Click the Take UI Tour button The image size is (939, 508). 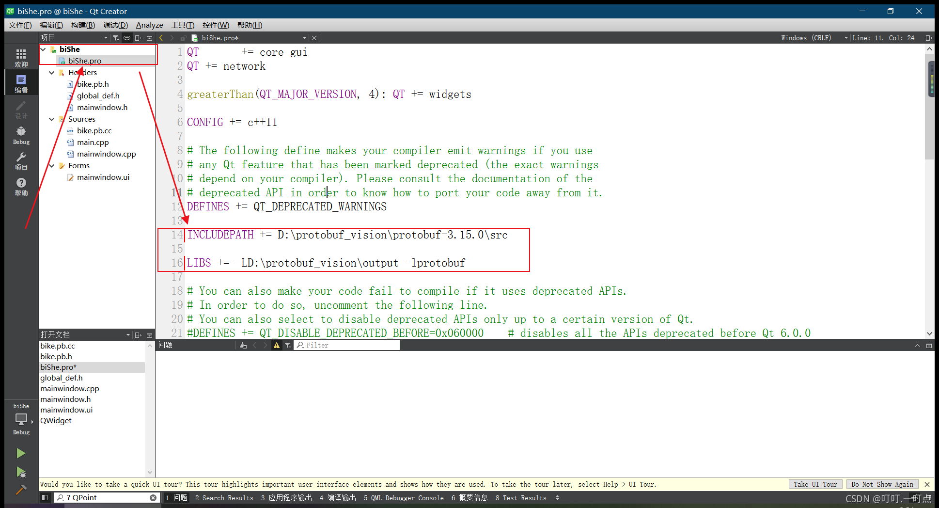[815, 484]
